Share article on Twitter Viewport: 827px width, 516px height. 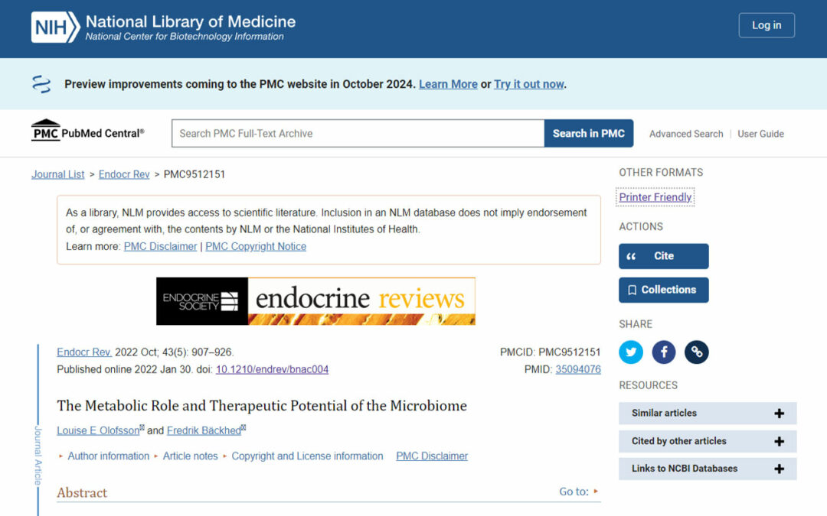click(x=631, y=352)
